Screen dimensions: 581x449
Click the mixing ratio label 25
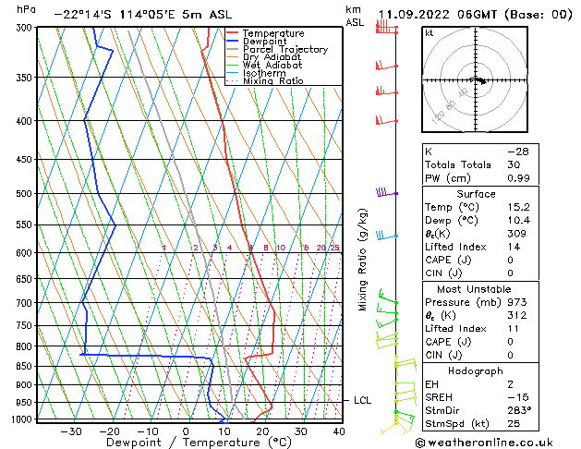[335, 248]
